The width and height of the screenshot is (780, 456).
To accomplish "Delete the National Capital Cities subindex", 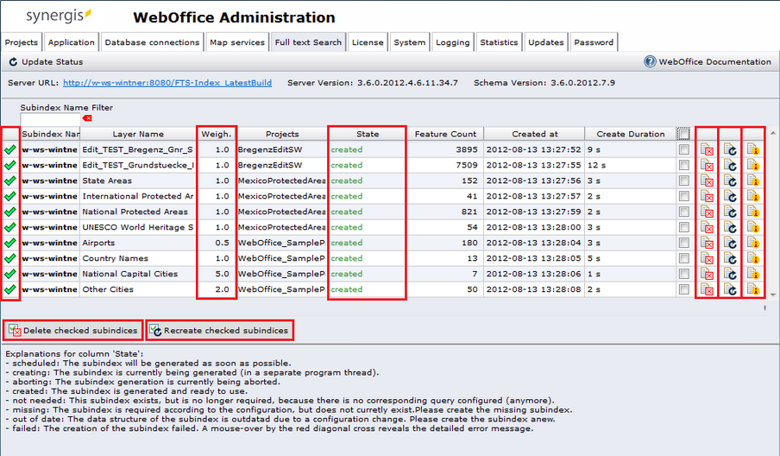I will click(707, 274).
